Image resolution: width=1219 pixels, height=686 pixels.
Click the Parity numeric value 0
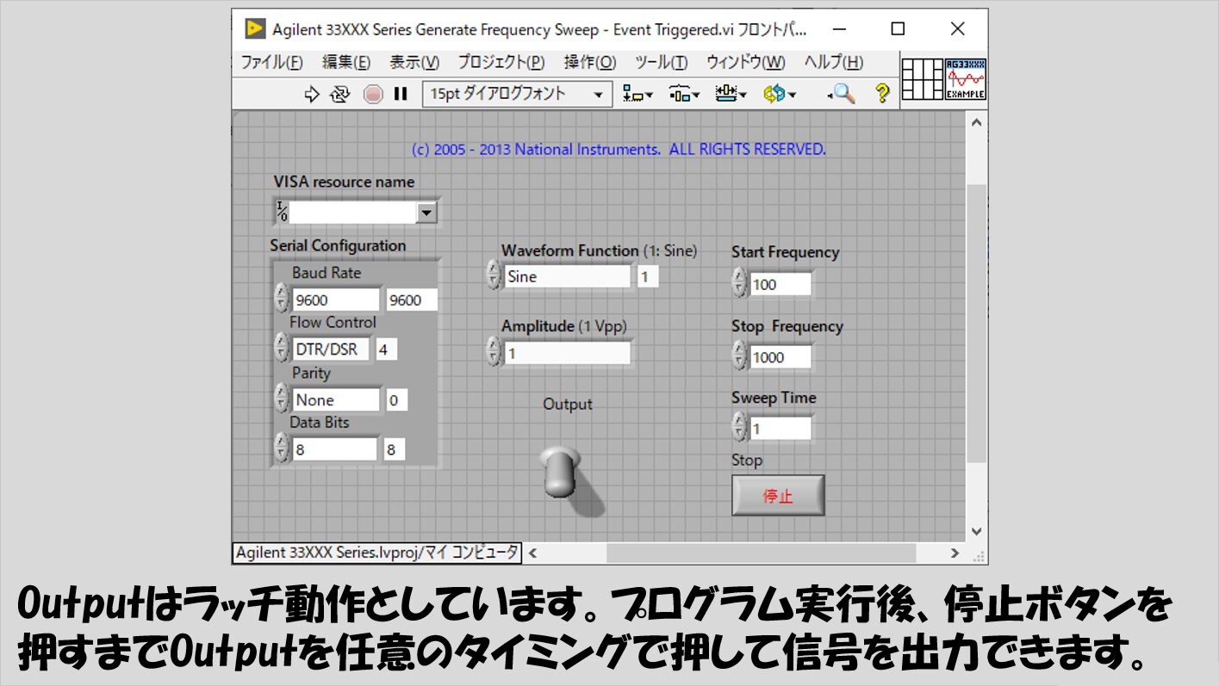tap(397, 400)
